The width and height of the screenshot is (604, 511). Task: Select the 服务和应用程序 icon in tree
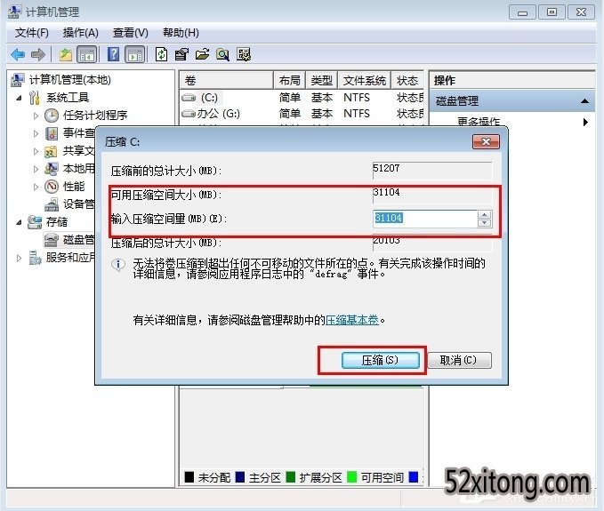pos(35,258)
